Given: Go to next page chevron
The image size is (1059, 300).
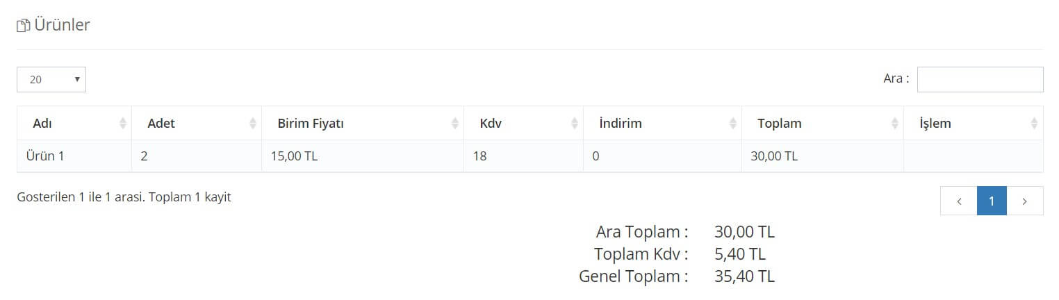Looking at the screenshot, I should pos(1025,201).
